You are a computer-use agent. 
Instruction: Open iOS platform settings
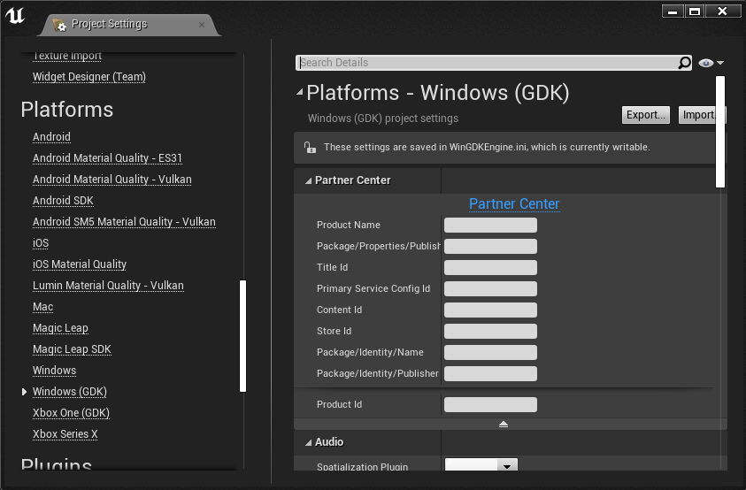(41, 243)
